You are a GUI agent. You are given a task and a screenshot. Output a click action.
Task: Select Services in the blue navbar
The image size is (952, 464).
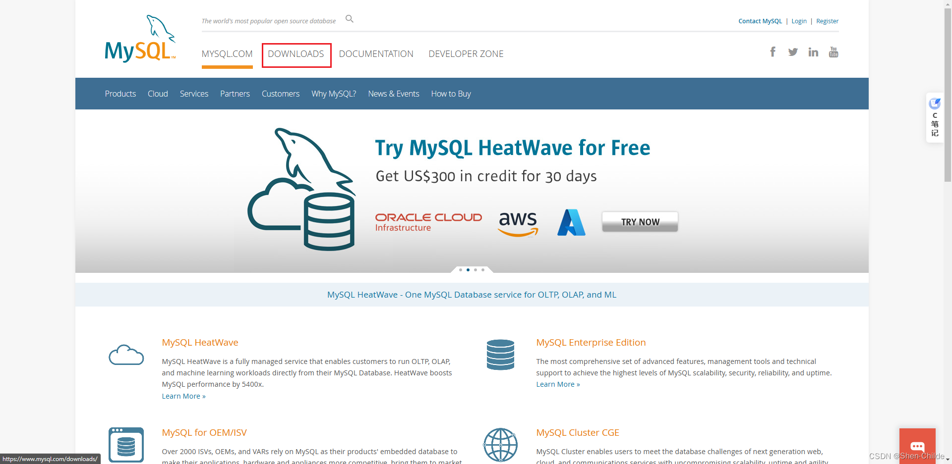point(194,94)
